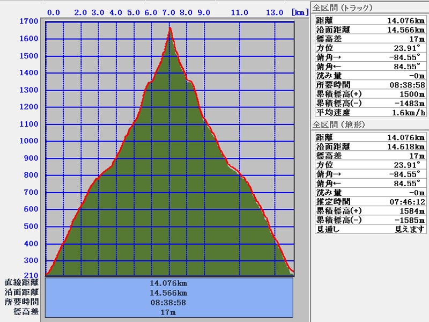Click the 推定時間 07:46:12 row
This screenshot has width=429, height=322.
pos(369,202)
